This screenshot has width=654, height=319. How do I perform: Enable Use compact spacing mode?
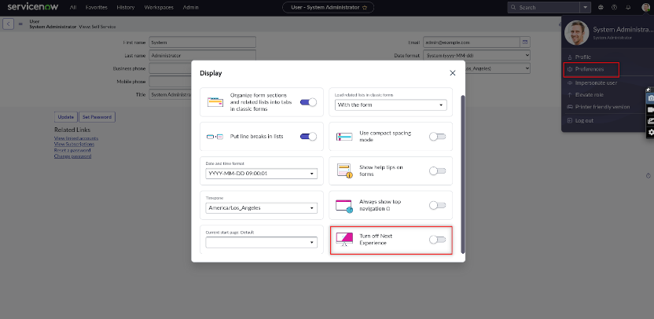[x=437, y=137]
